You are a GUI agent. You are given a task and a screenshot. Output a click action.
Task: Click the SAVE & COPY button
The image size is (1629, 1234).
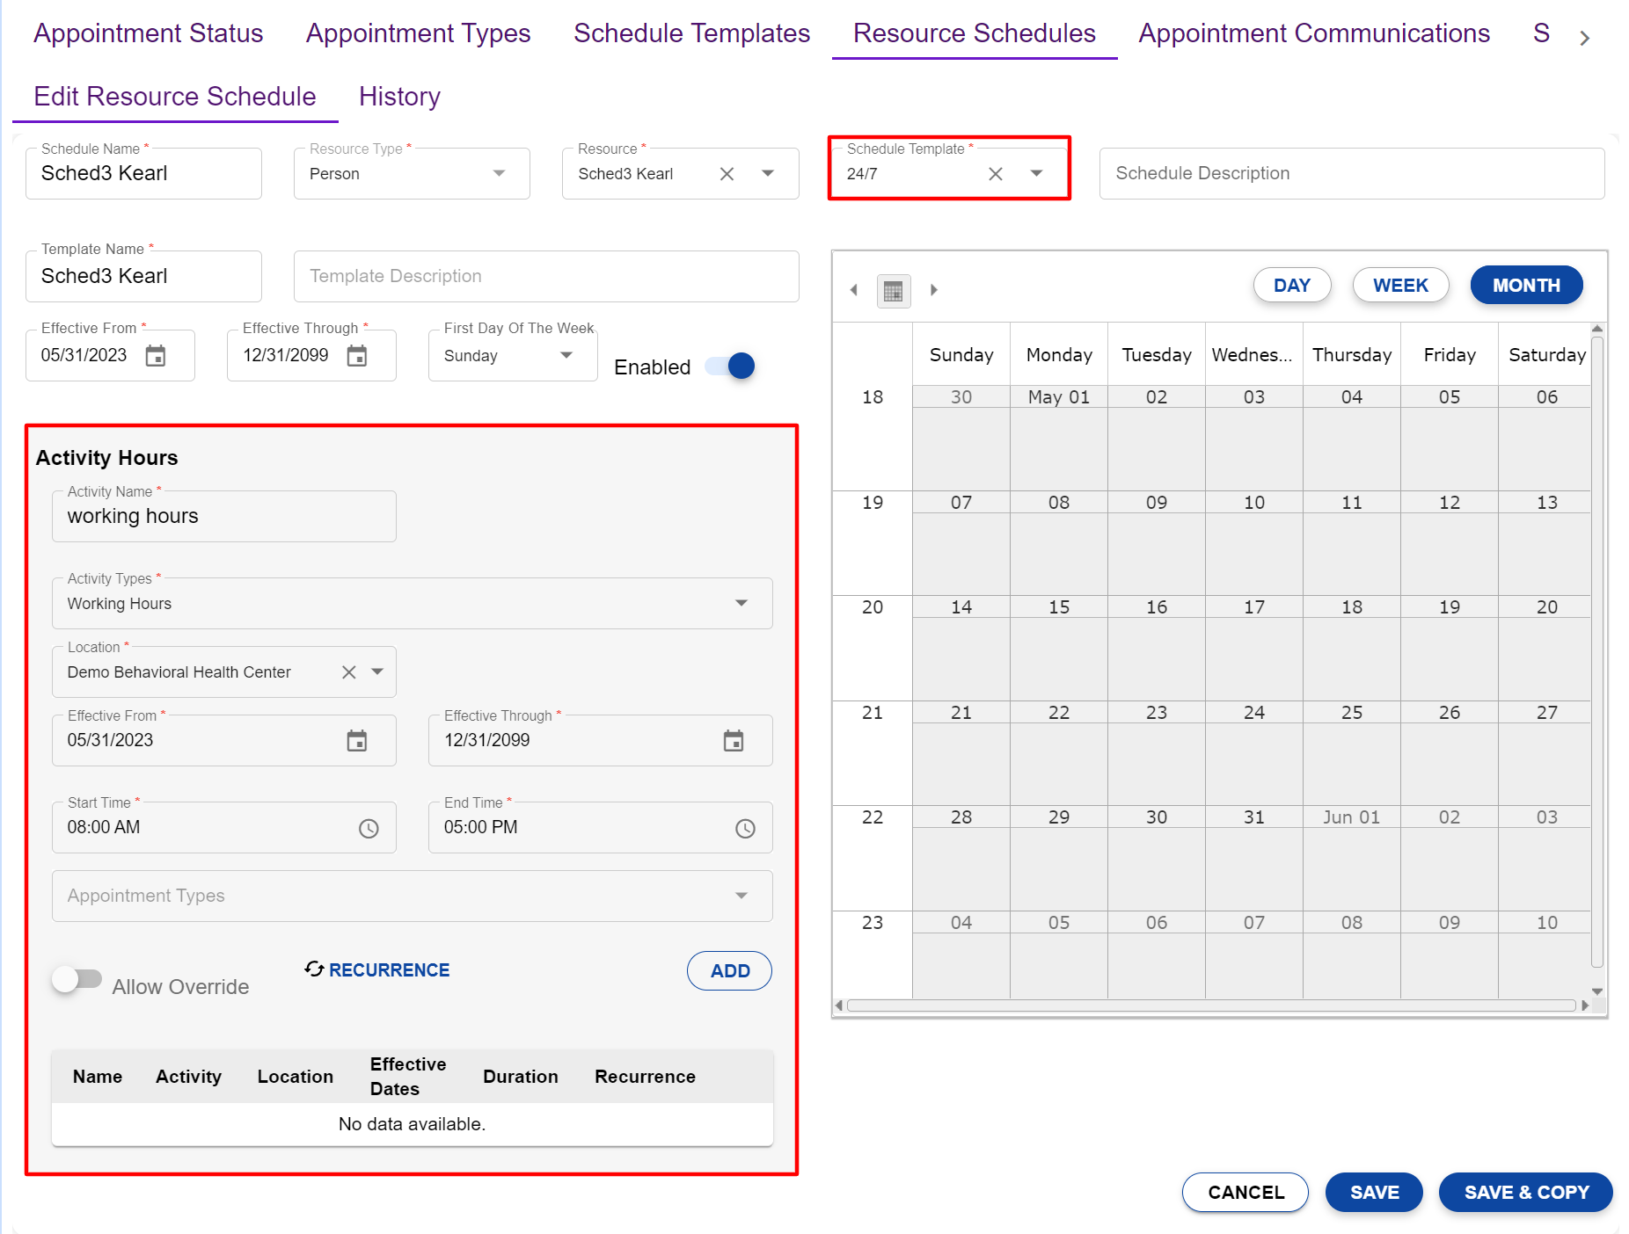[x=1525, y=1193]
